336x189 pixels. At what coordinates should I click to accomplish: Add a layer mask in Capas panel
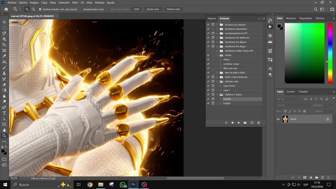[x=305, y=178]
